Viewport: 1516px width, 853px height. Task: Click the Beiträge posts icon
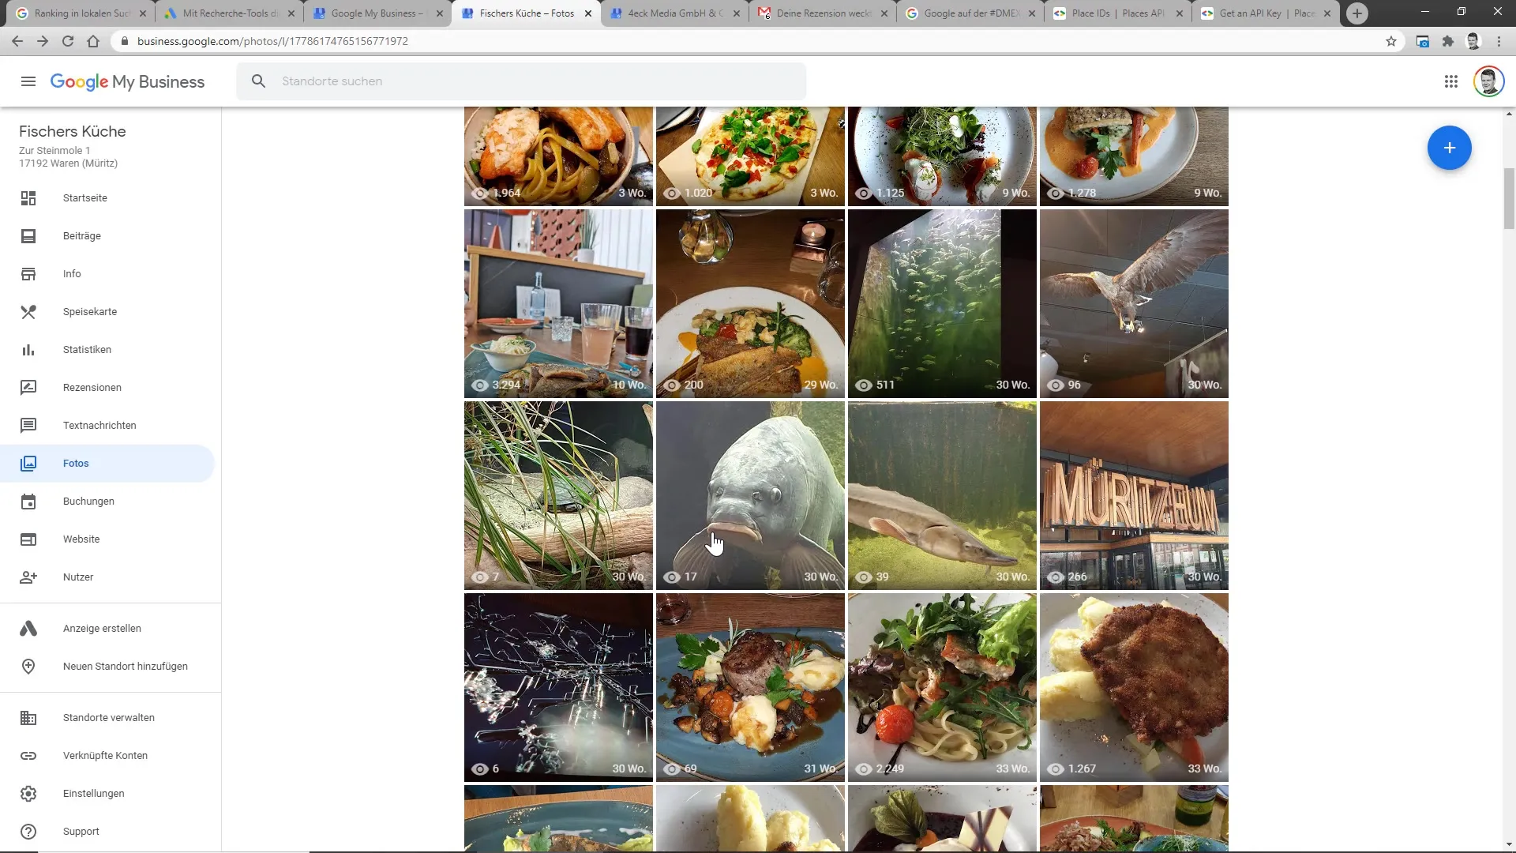pos(28,236)
